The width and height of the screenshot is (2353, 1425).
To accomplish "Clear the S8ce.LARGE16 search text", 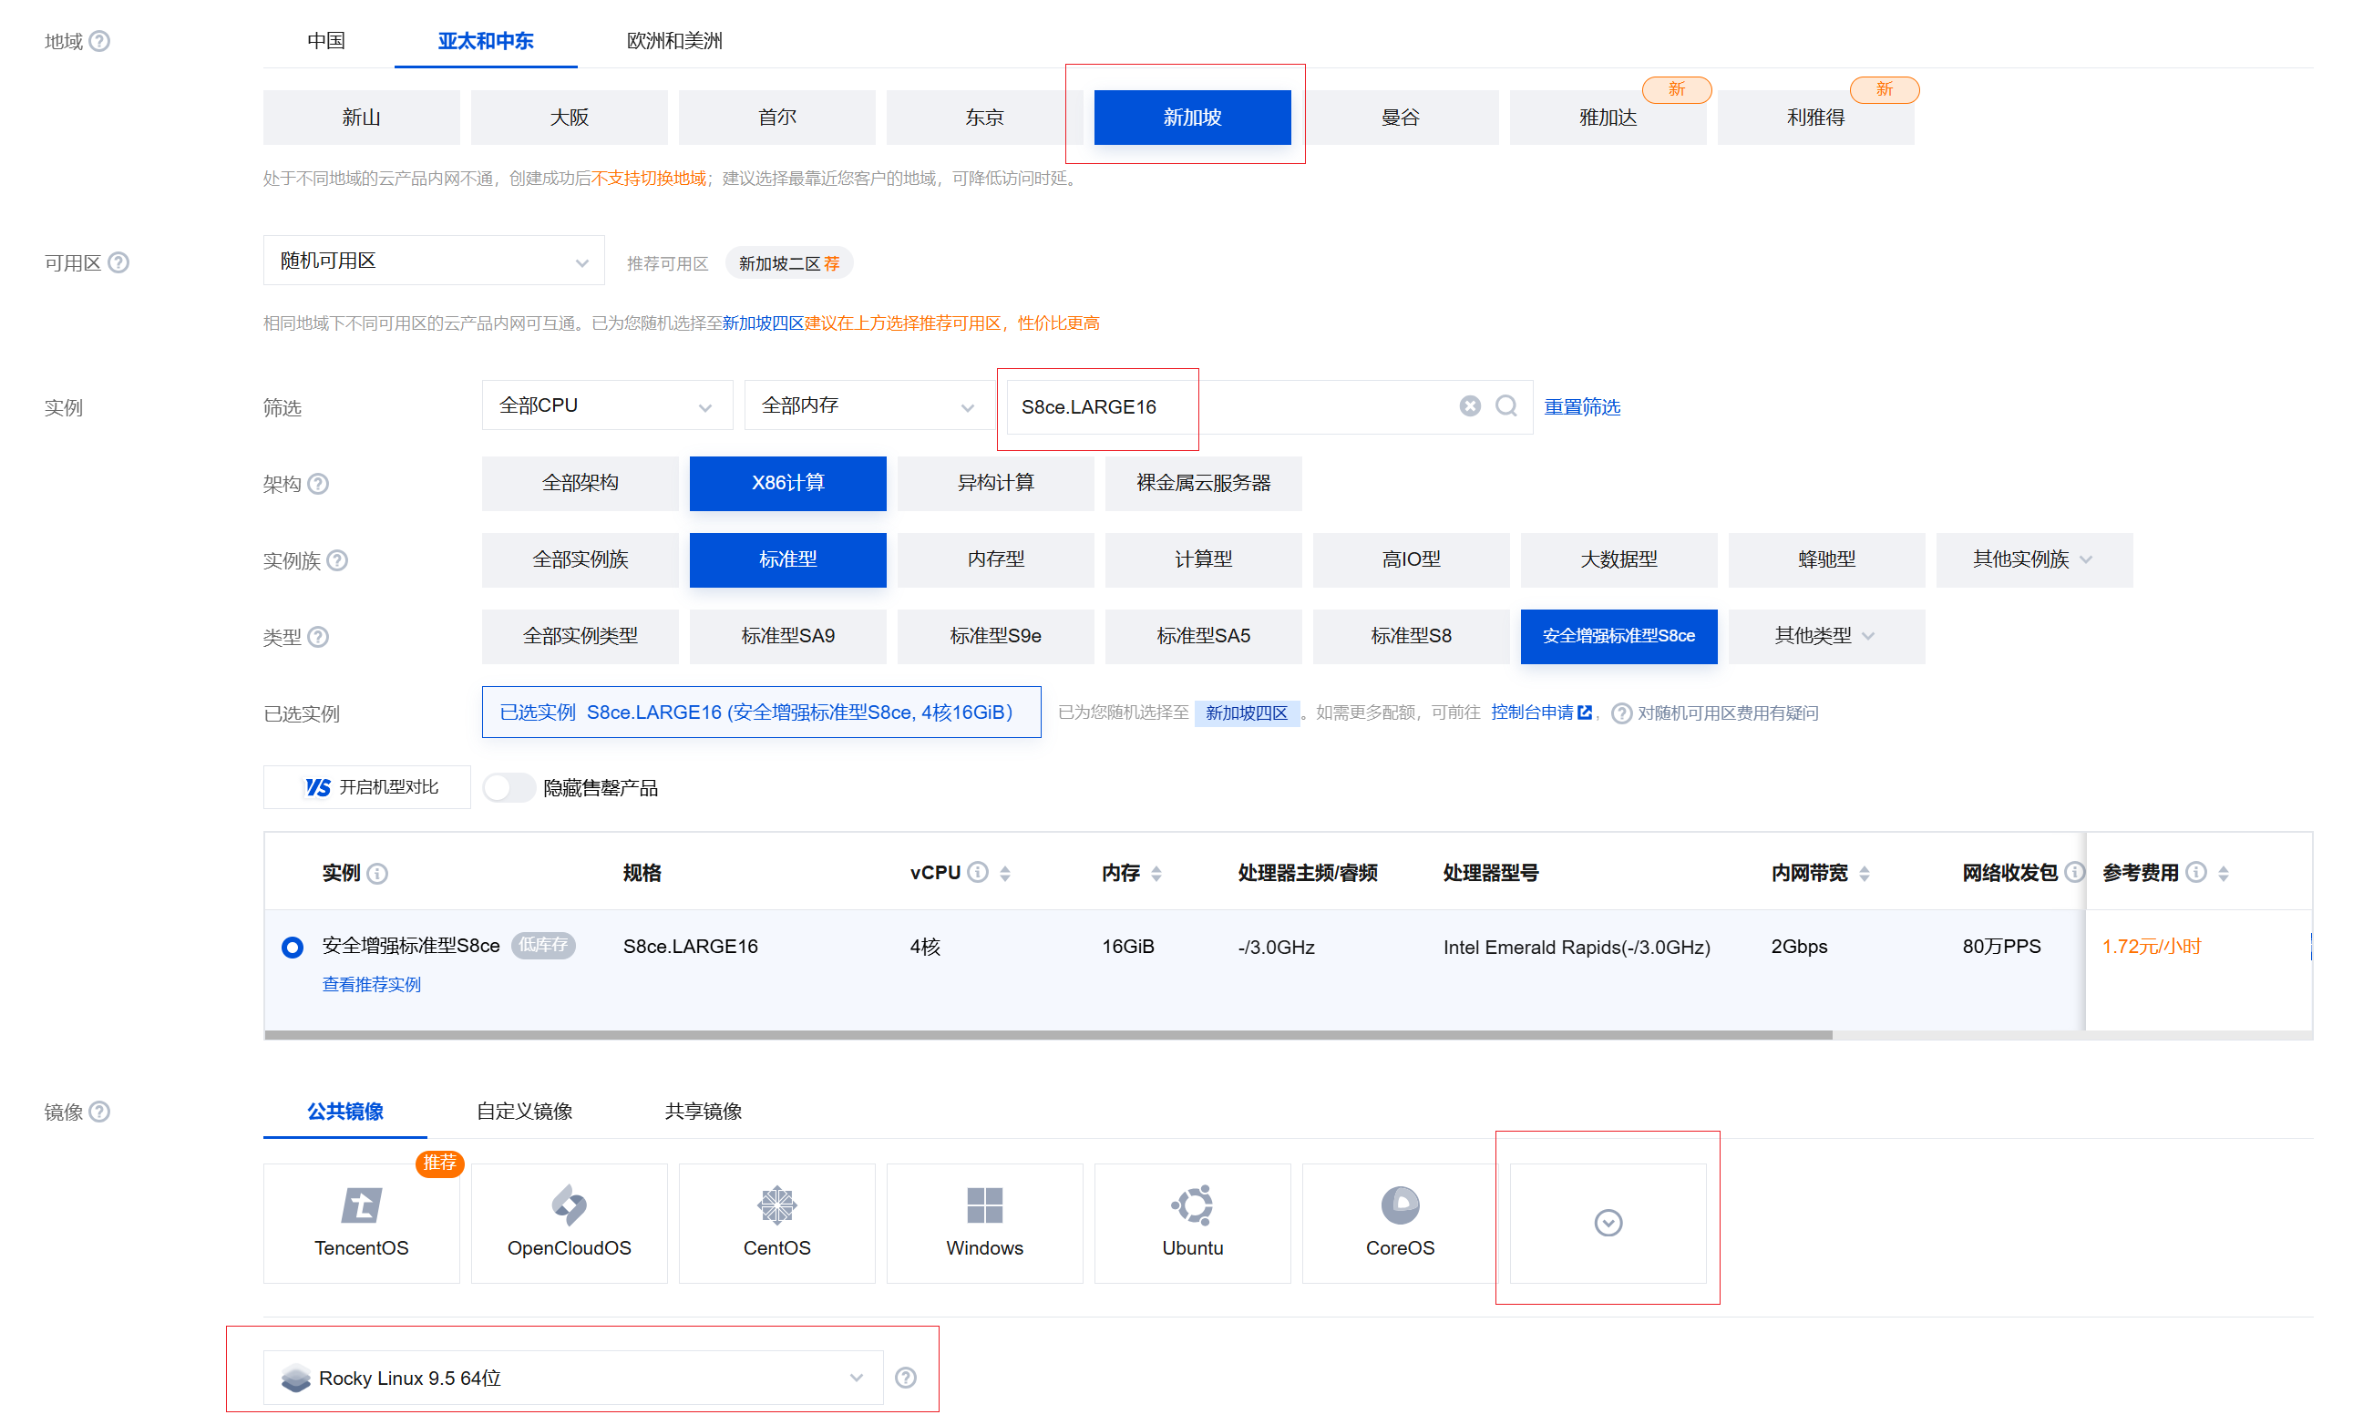I will coord(1471,406).
